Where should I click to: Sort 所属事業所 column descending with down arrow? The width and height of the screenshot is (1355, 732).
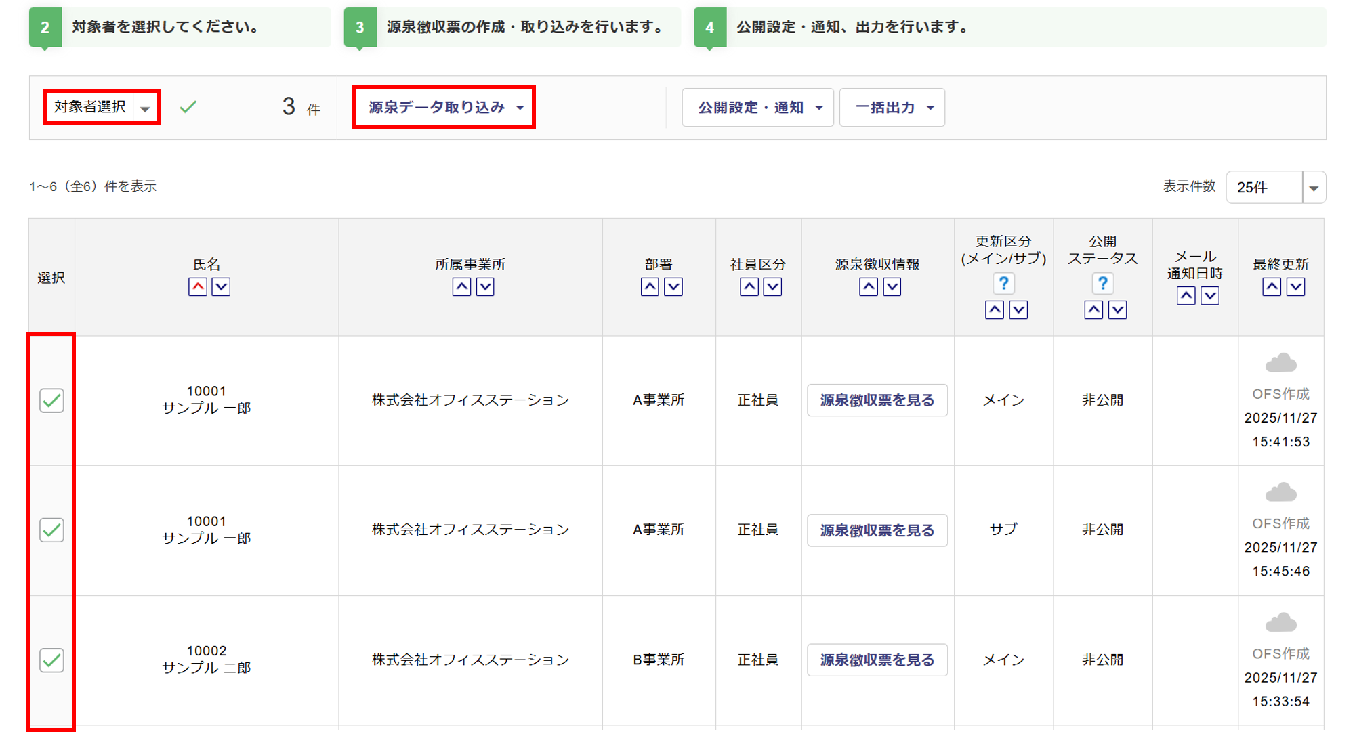(x=485, y=287)
